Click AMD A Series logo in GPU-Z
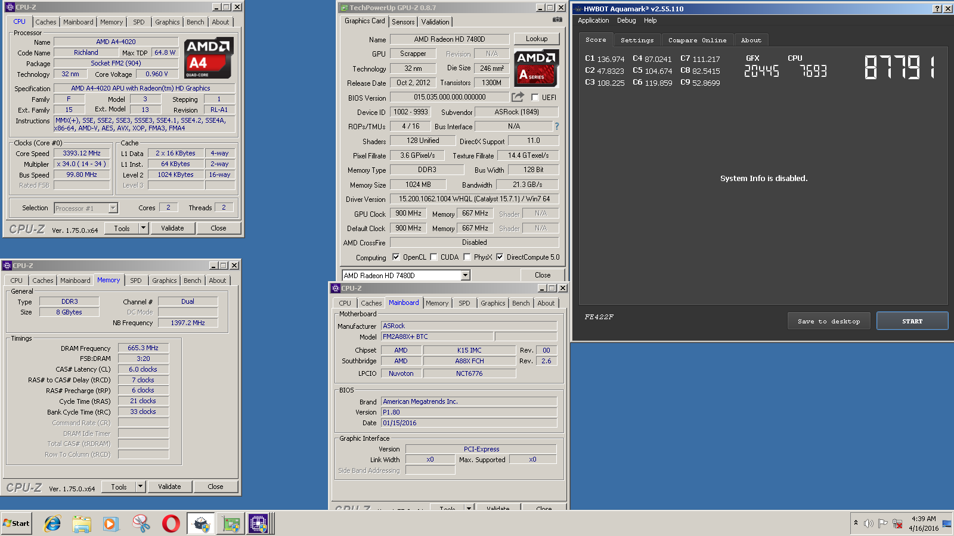The image size is (954, 536). (x=536, y=68)
